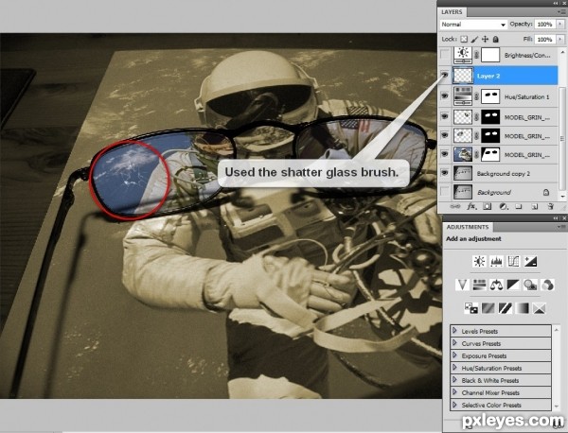Add a Gradient Map adjustment
Image resolution: width=568 pixels, height=433 pixels.
(522, 308)
